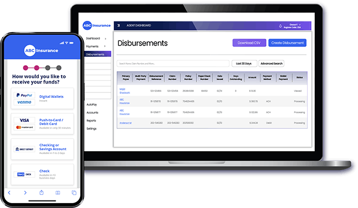
Task: Choose the Digital Wallets option on the phone
Action: (x=42, y=98)
